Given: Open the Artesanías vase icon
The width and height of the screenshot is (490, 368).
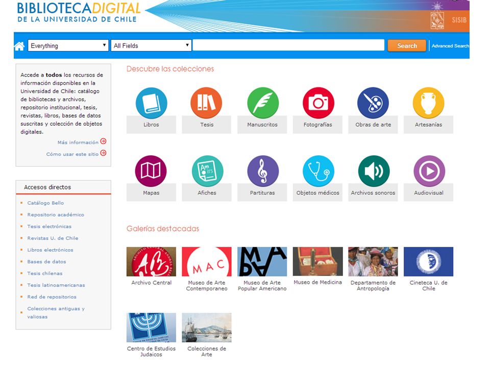Looking at the screenshot, I should (428, 103).
